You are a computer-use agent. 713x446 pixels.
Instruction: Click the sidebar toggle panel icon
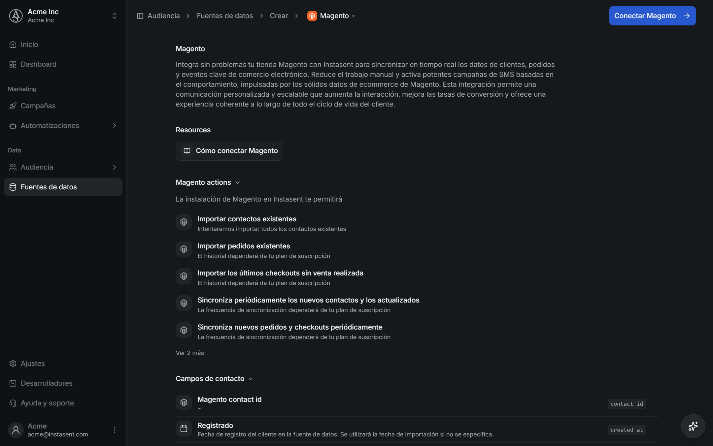(x=140, y=16)
